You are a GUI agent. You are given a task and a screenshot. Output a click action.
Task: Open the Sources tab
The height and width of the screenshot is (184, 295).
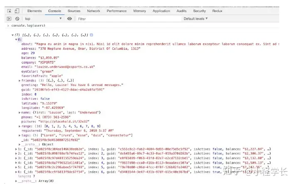pyautogui.click(x=74, y=11)
